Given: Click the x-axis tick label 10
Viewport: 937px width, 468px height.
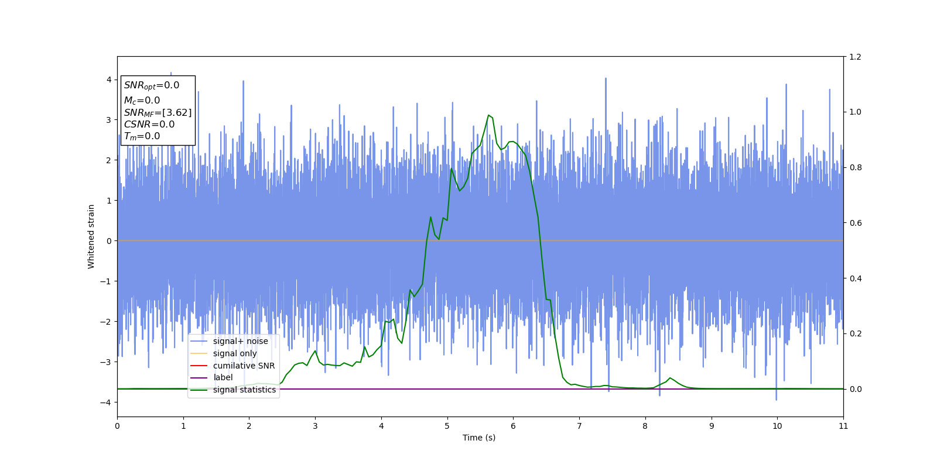Looking at the screenshot, I should (777, 426).
